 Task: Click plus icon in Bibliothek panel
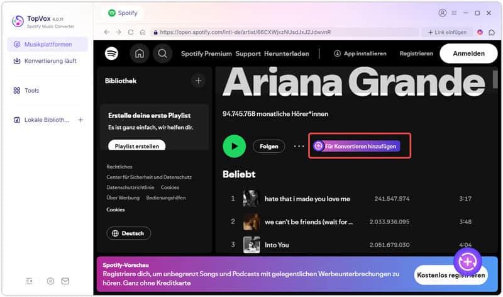pos(198,81)
